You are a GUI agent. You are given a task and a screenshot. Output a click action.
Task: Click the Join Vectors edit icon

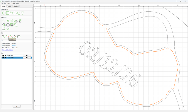click(x=8, y=37)
